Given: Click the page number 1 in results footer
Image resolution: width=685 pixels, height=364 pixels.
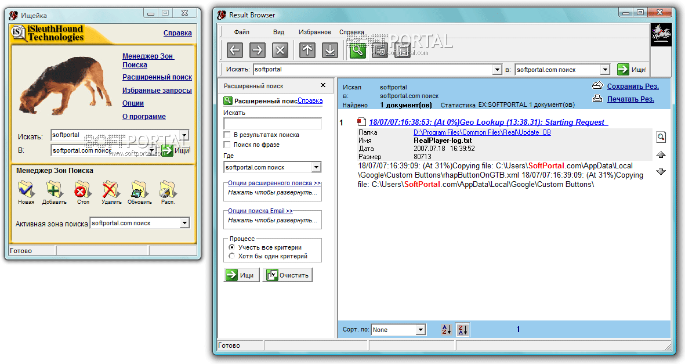Looking at the screenshot, I should [518, 329].
